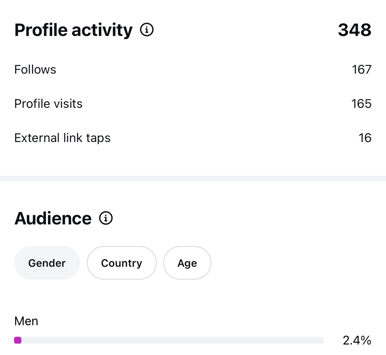Click the External link taps count 16
This screenshot has width=386, height=355.
tap(365, 138)
